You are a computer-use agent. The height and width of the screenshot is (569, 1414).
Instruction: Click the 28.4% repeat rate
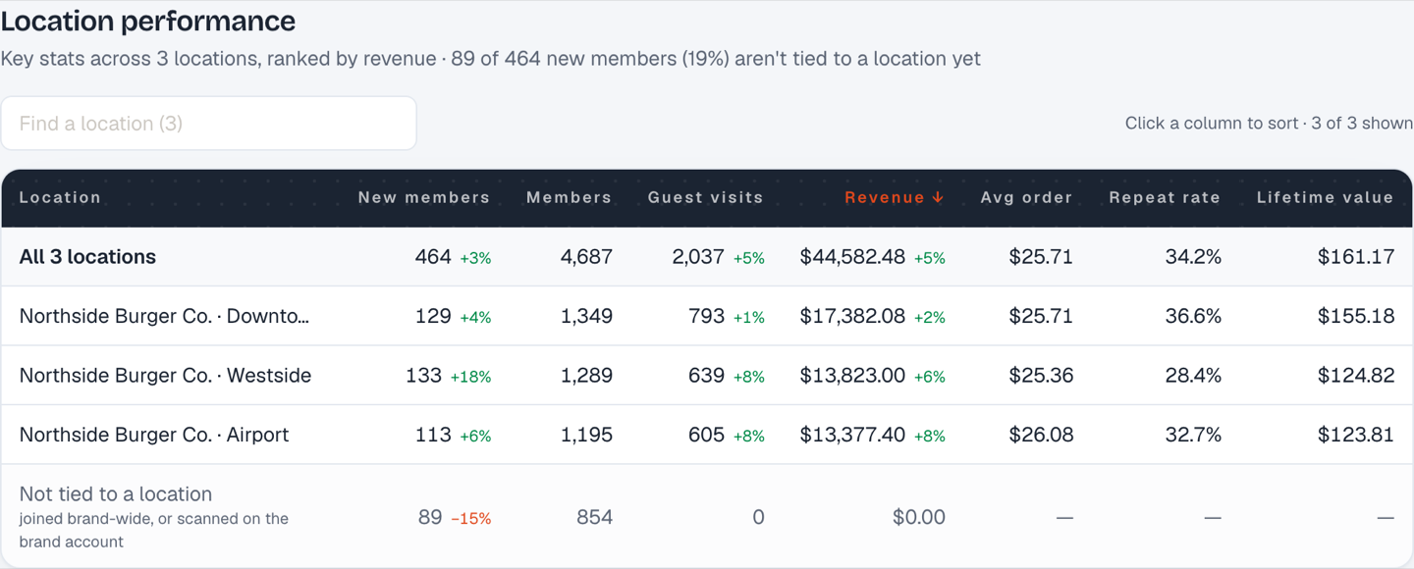click(1193, 375)
